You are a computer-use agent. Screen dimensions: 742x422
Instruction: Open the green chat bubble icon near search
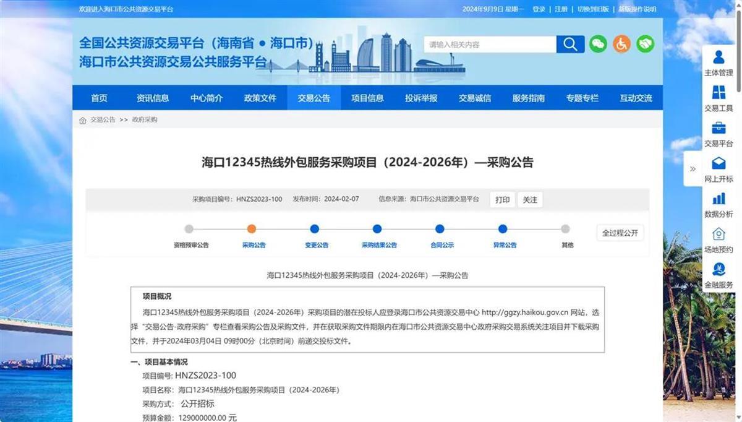(597, 44)
